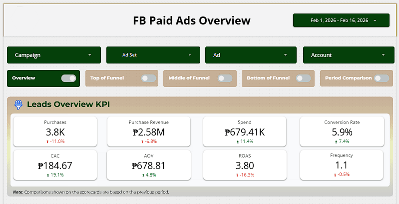Enable the Bottom of Funnel switch

[x=303, y=78]
